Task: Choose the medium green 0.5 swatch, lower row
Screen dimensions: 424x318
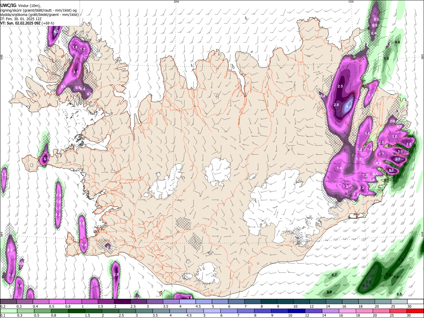Action: 42,311
